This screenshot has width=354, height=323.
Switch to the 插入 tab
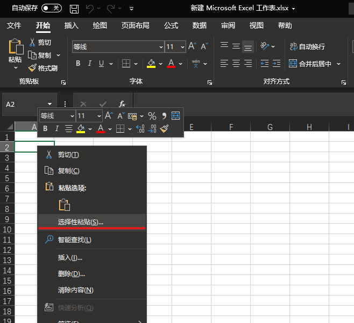[72, 25]
